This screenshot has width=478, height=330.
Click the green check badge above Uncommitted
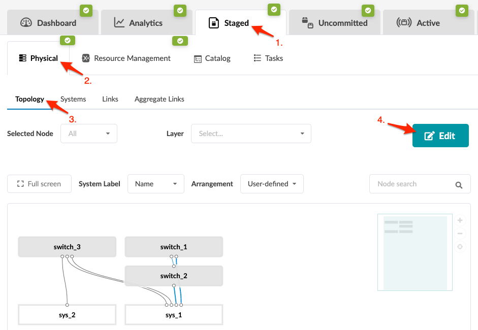tap(367, 10)
